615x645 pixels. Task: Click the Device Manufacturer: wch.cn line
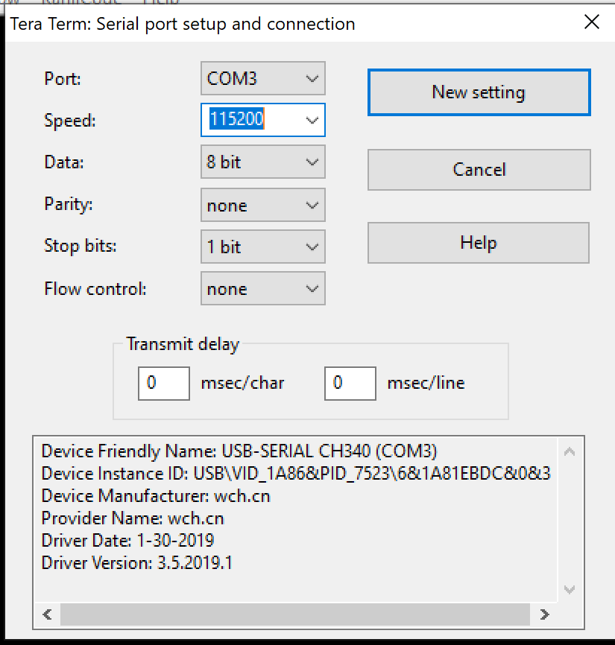coord(156,496)
